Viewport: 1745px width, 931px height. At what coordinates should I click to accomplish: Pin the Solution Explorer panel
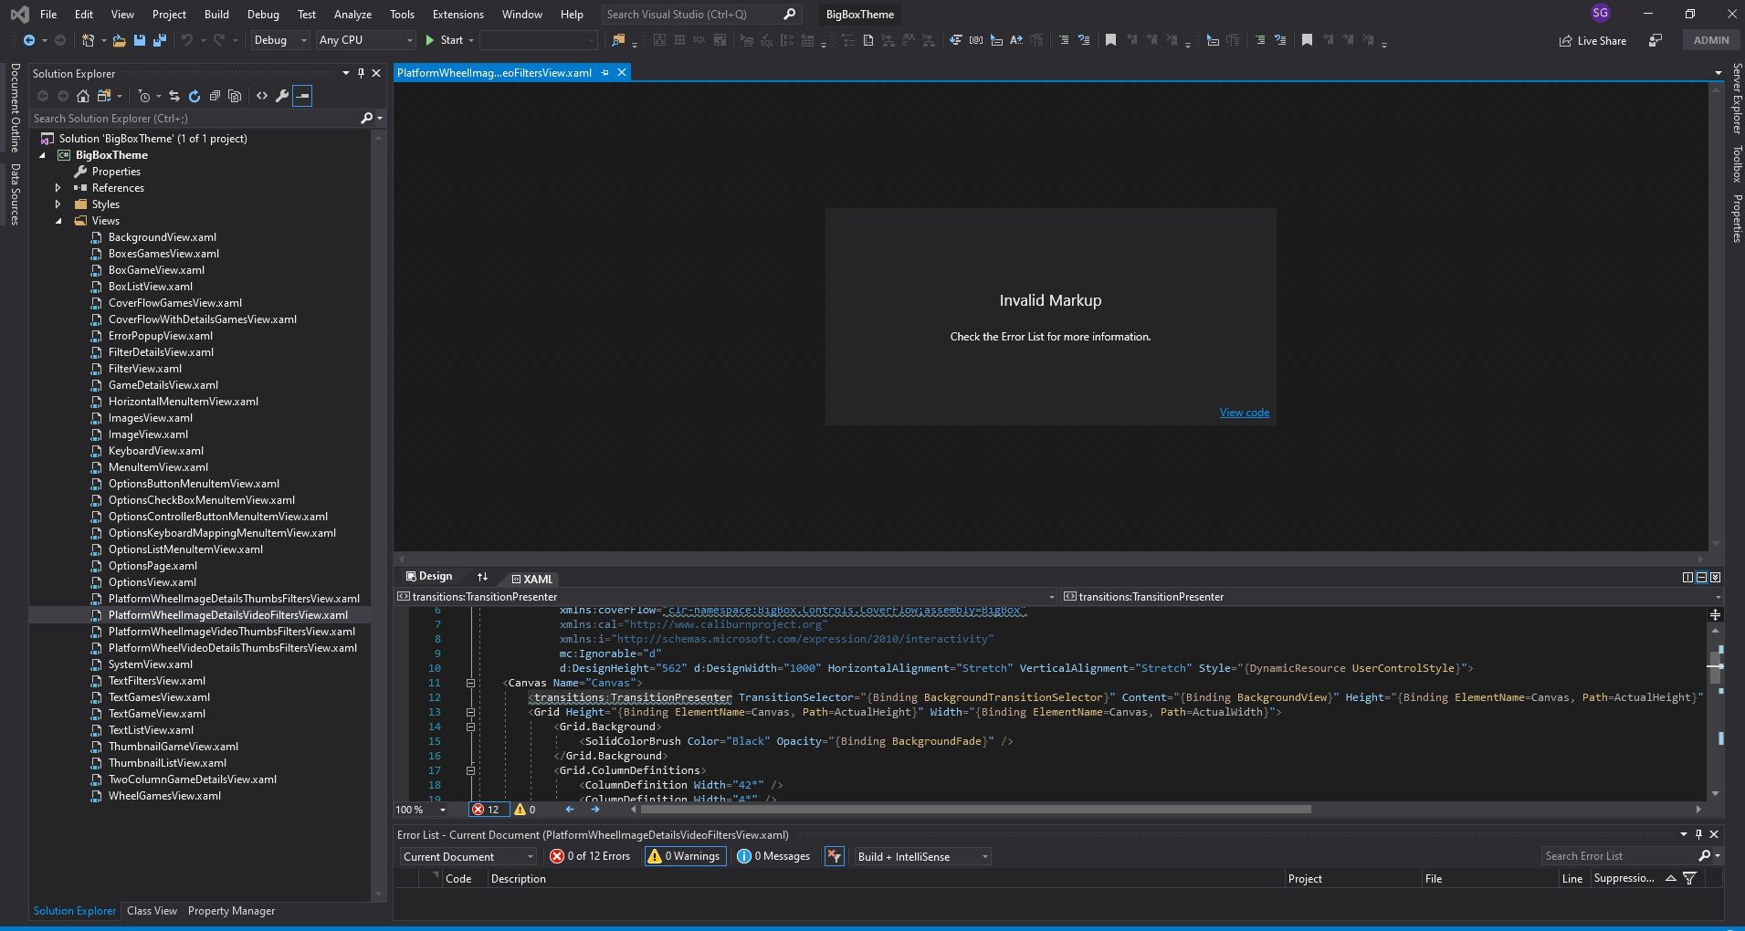[x=361, y=73]
